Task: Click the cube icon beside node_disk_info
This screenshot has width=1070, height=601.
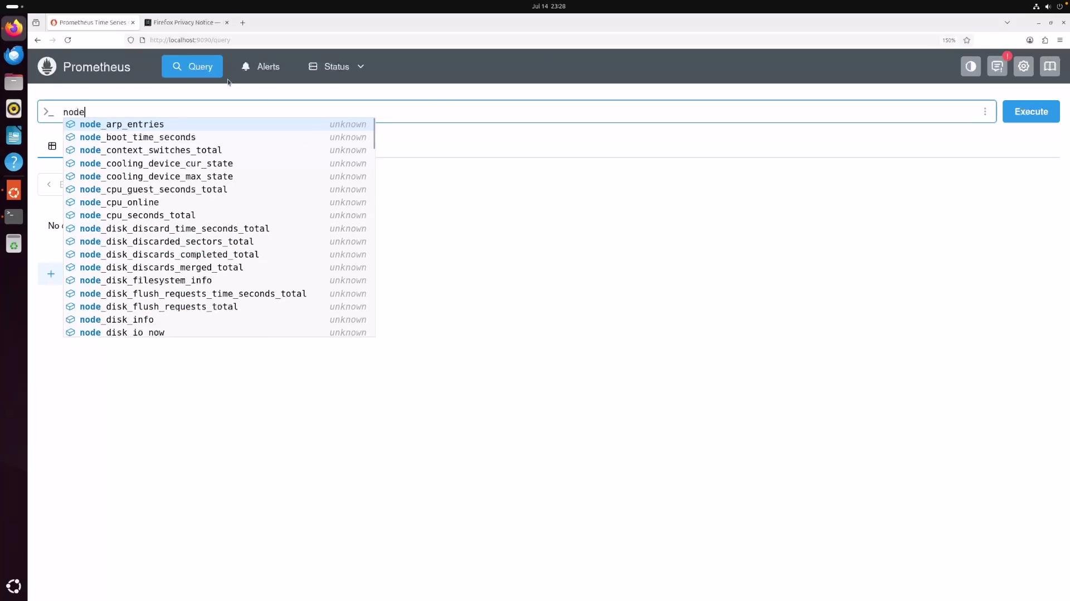Action: point(70,319)
